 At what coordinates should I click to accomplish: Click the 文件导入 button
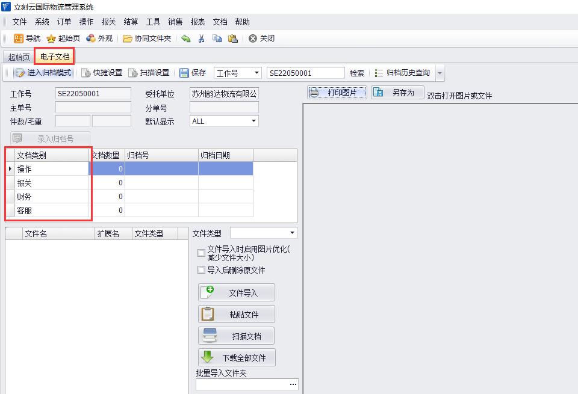237,293
